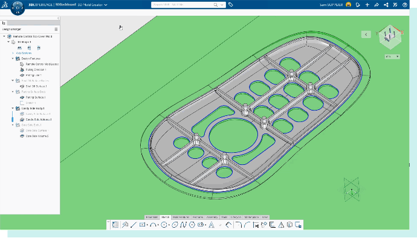
Task: Select the Slot sketch tool
Action: point(201,225)
